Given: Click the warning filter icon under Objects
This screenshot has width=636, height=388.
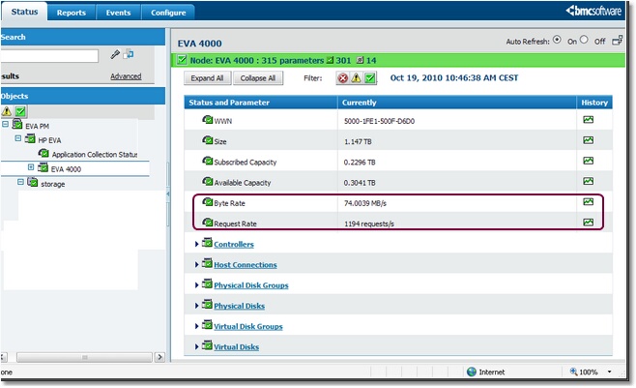Looking at the screenshot, I should click(6, 111).
